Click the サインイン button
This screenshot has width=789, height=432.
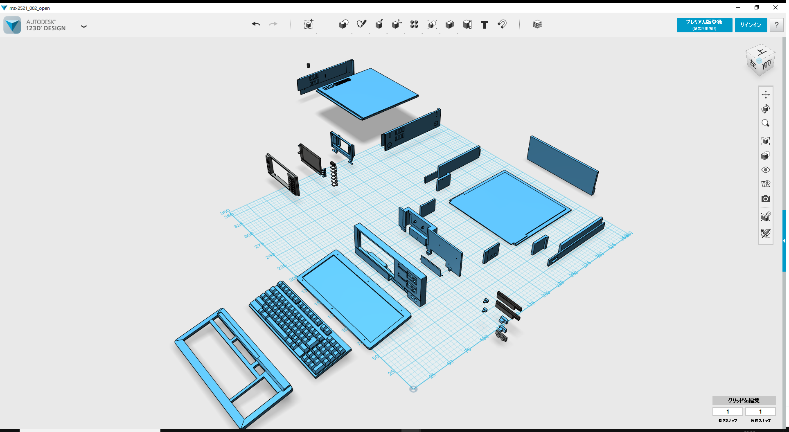point(751,25)
